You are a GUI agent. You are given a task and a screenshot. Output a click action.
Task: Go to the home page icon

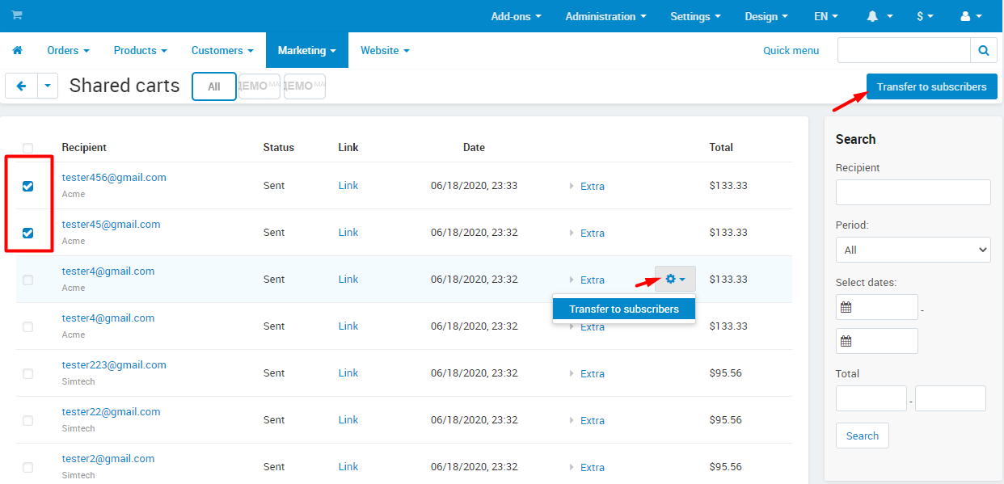tap(17, 50)
